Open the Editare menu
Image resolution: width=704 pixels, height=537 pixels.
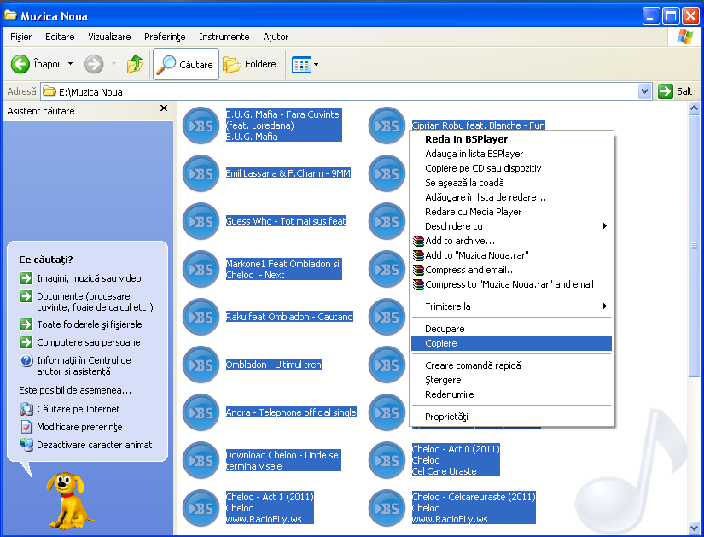coord(60,37)
